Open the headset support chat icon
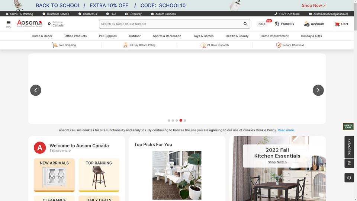This screenshot has height=201, width=357. coord(349,178)
